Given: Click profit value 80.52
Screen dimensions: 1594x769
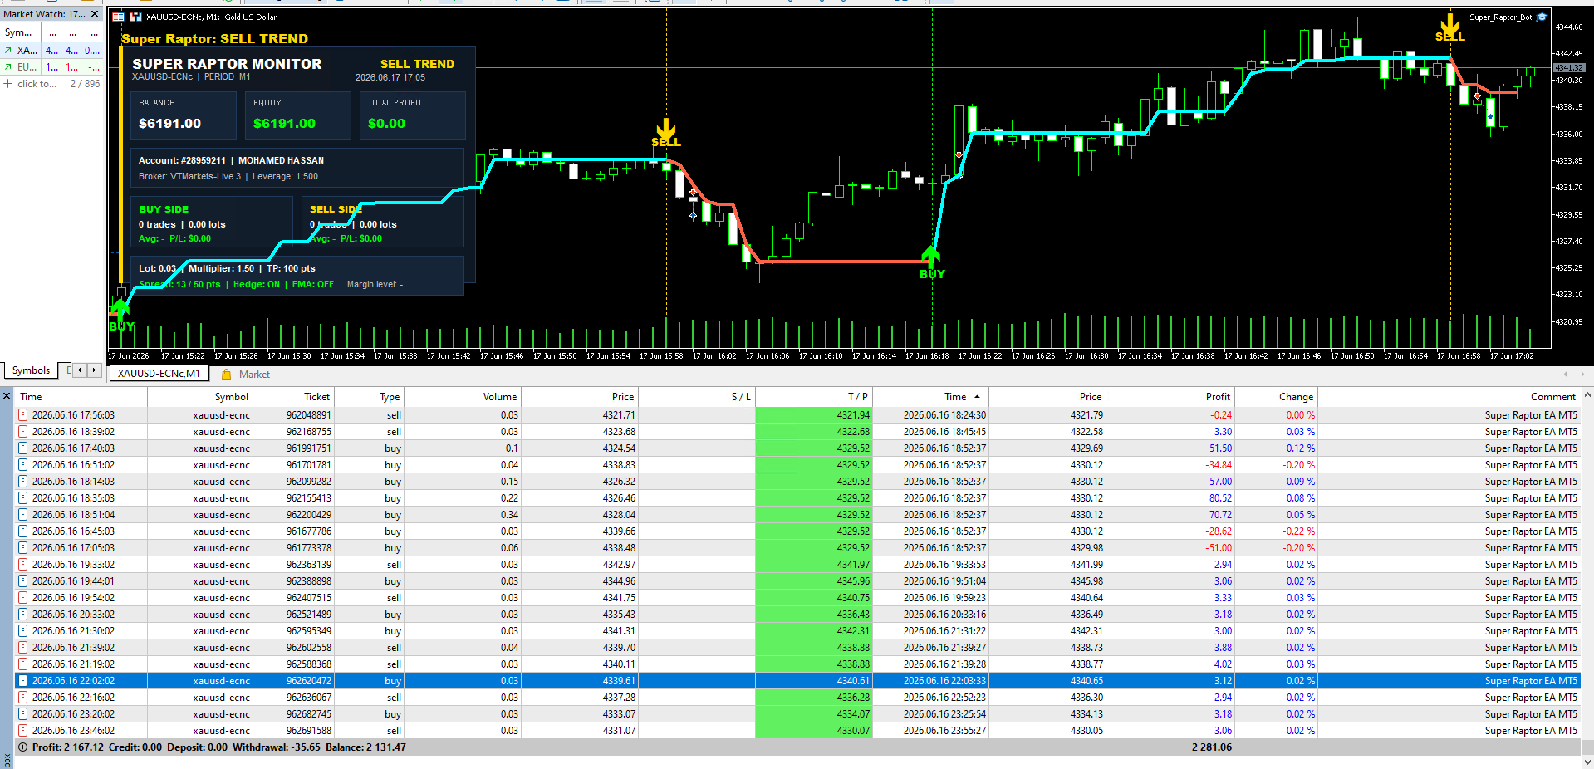Looking at the screenshot, I should click(x=1220, y=498).
